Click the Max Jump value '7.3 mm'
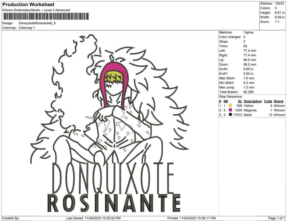The width and height of the screenshot is (287, 221). (249, 87)
